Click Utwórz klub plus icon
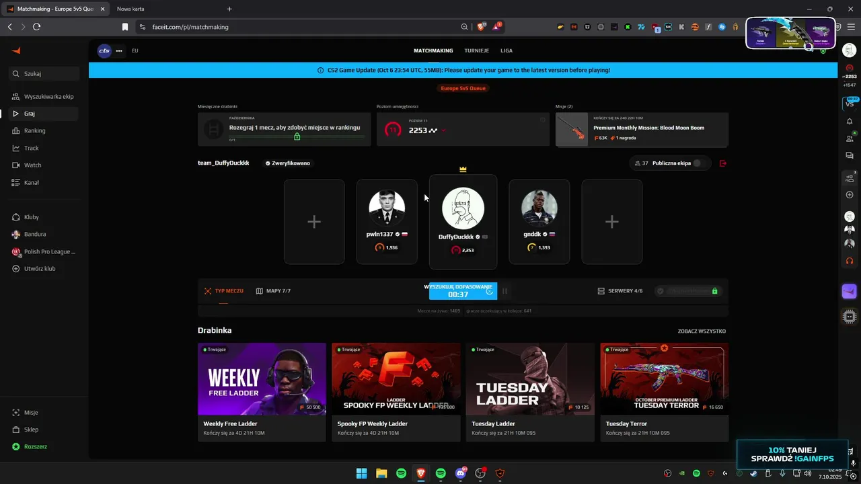Image resolution: width=861 pixels, height=484 pixels. tap(17, 269)
